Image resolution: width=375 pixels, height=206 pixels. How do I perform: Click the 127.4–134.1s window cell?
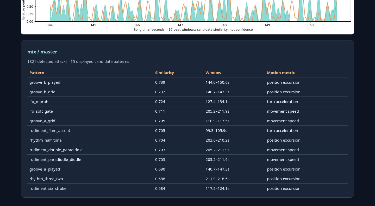coord(217,101)
